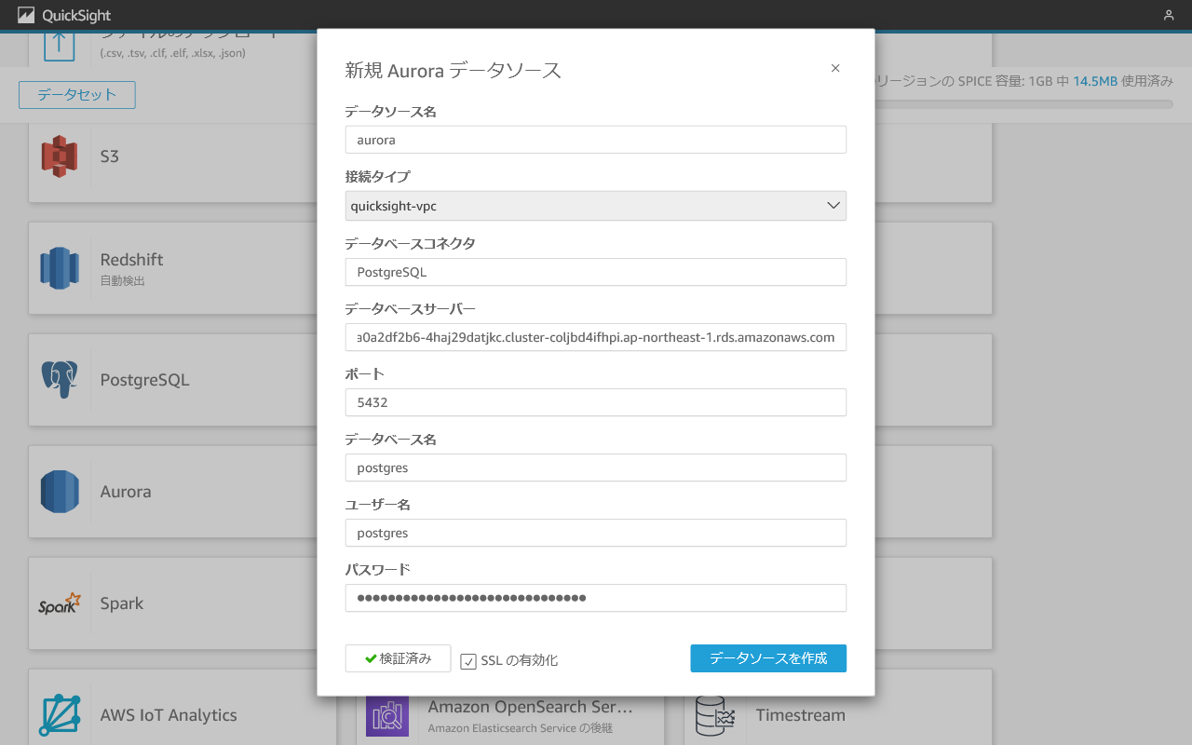Select the Timestream icon
This screenshot has width=1192, height=745.
click(715, 715)
